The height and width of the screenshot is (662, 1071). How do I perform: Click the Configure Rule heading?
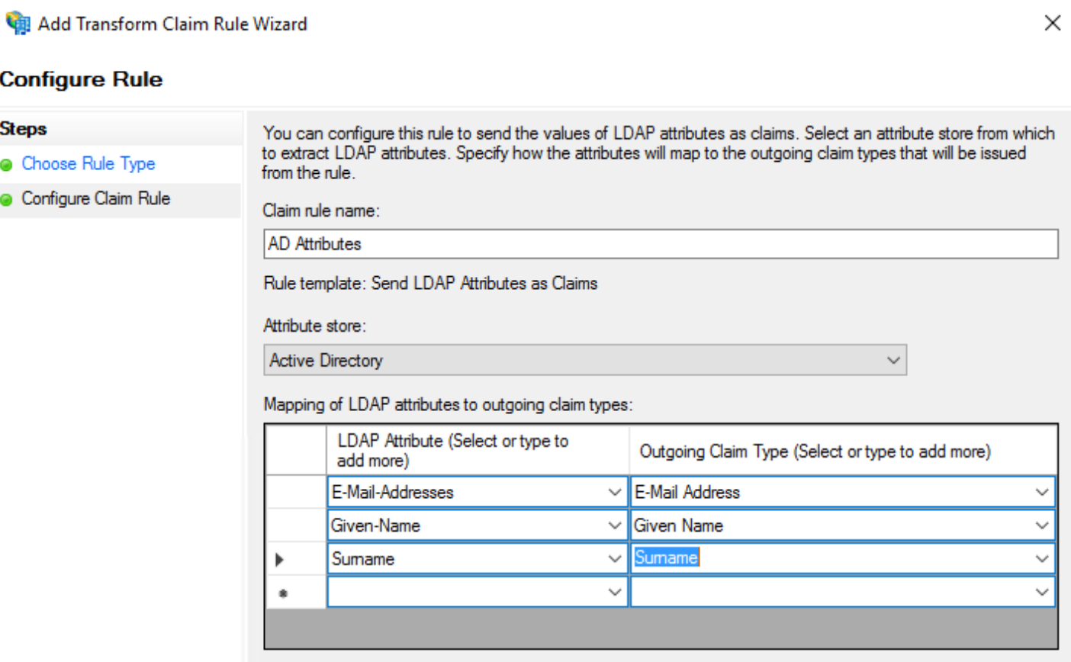(82, 79)
